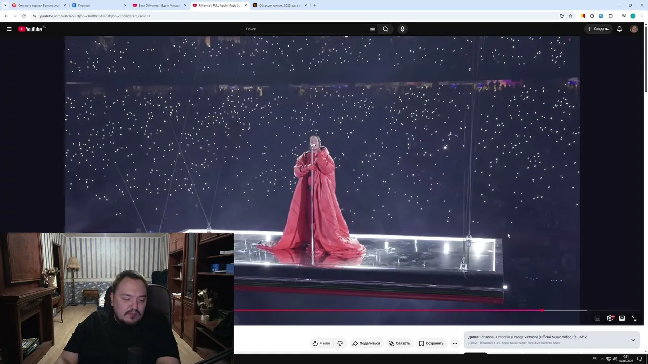
Task: Switch to the 'Вася Обломов' tab
Action: click(x=159, y=5)
